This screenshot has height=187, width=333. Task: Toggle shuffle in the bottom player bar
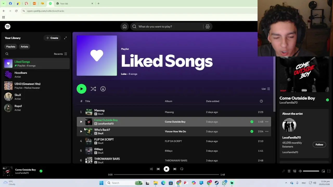[x=151, y=169]
